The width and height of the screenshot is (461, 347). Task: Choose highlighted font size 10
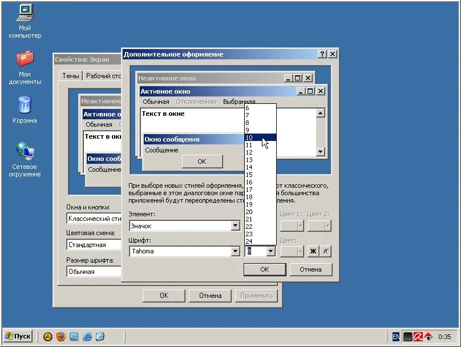click(260, 138)
